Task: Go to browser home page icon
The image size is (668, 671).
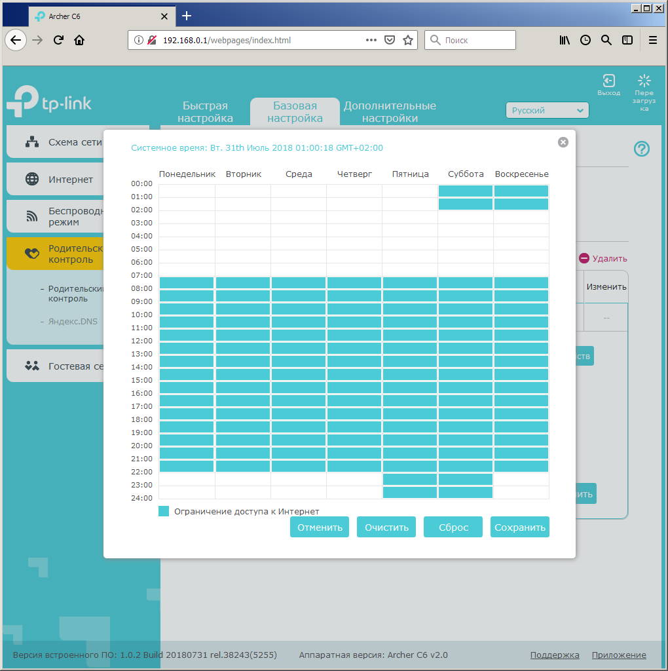Action: click(x=79, y=40)
